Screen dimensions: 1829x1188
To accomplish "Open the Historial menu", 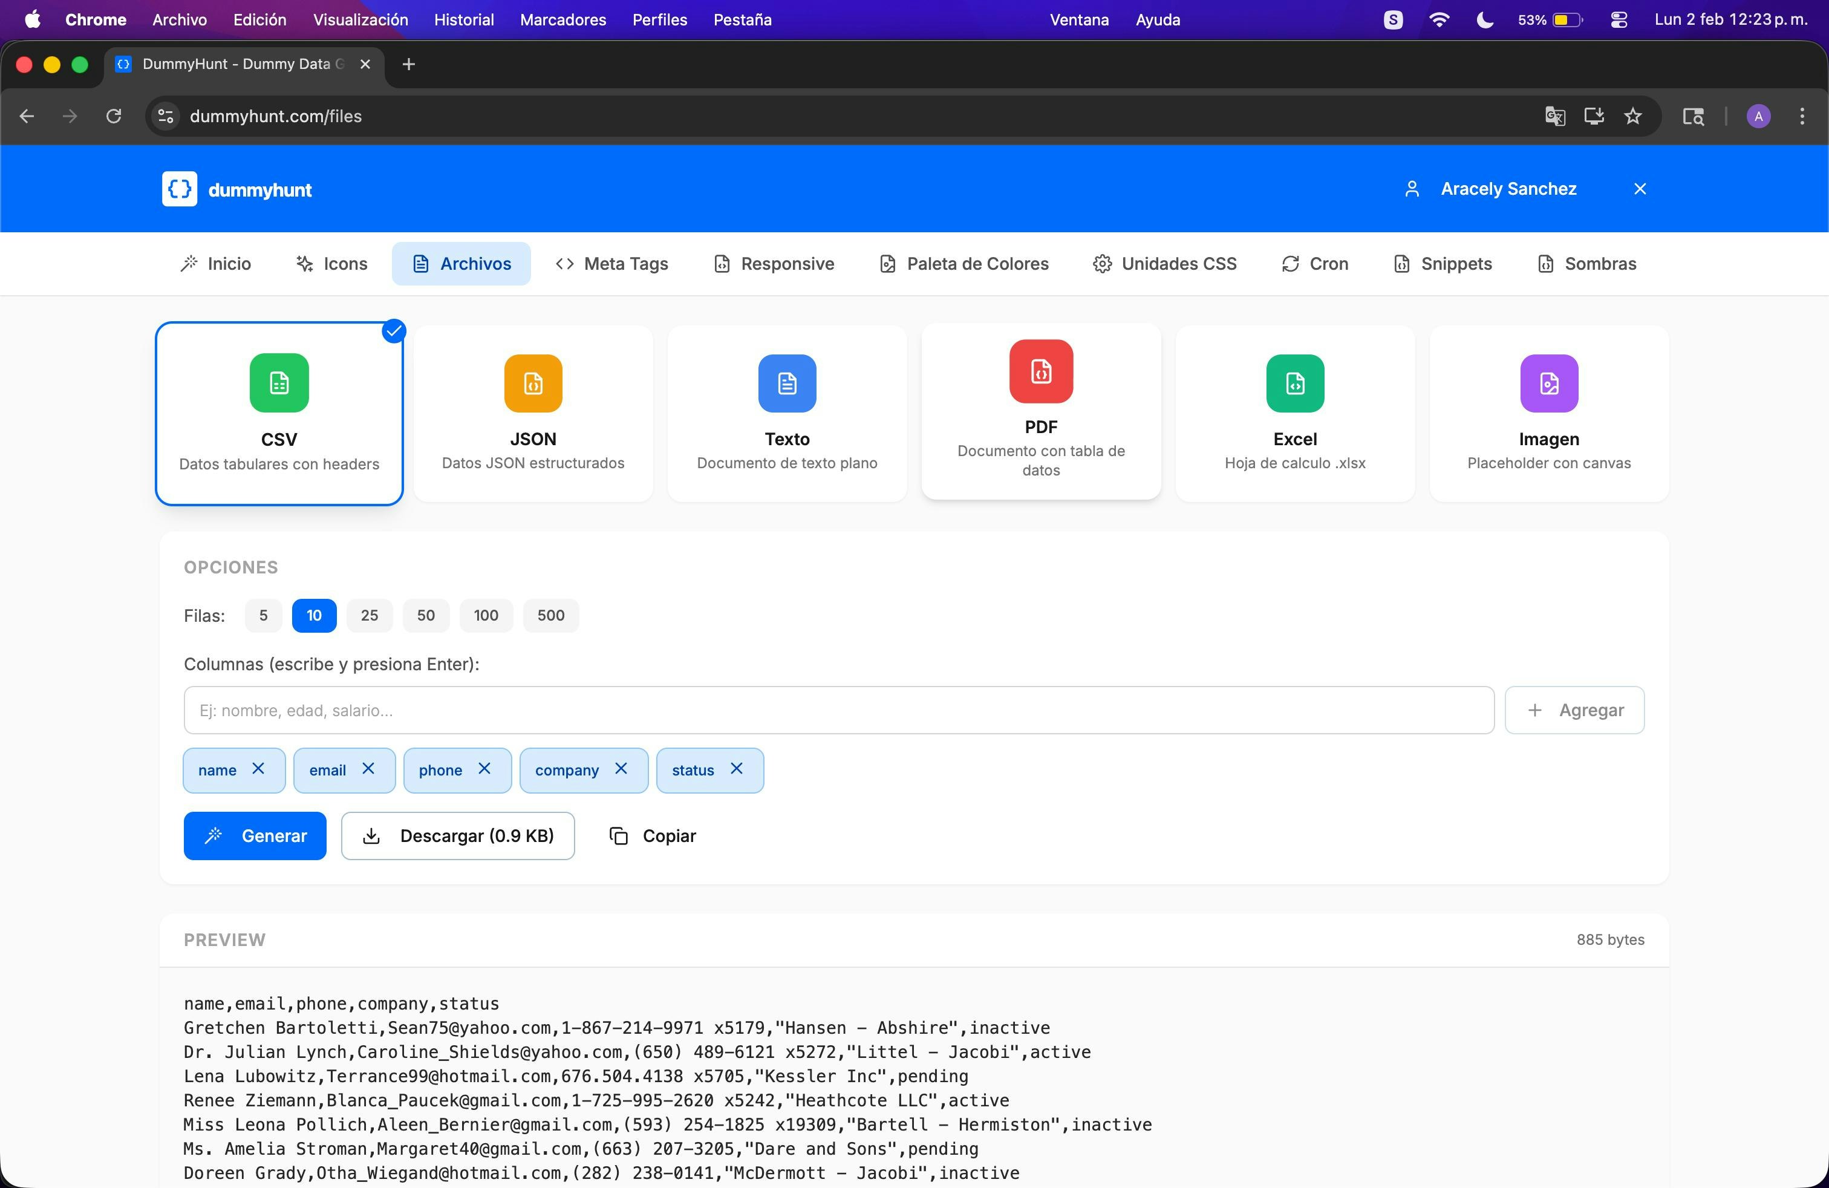I will pyautogui.click(x=463, y=20).
